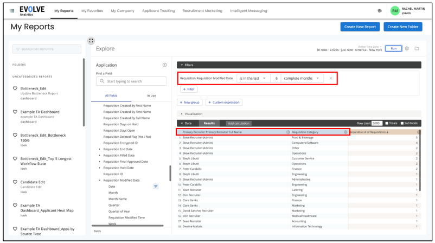Favorite Example TA Dashboard_Applicant Heat Map heart
The width and height of the screenshot is (435, 243).
pyautogui.click(x=15, y=205)
